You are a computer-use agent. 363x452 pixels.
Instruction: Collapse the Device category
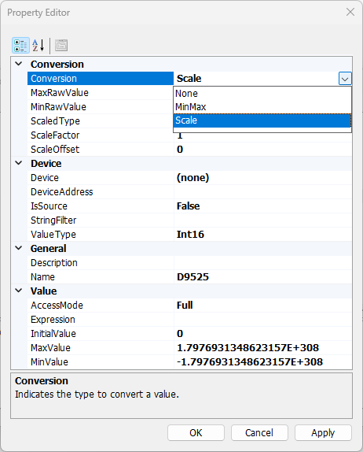coord(19,163)
